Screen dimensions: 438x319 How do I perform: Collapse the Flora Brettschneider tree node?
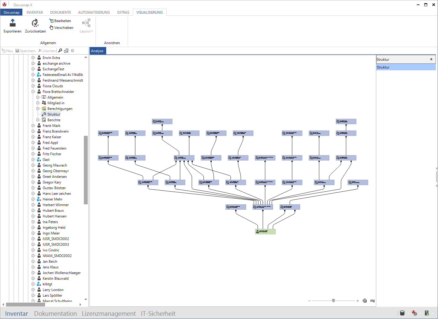33,92
